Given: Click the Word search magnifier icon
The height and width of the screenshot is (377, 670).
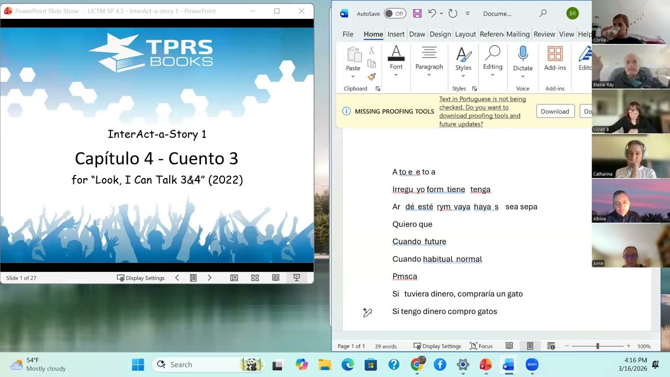Looking at the screenshot, I should (x=543, y=14).
